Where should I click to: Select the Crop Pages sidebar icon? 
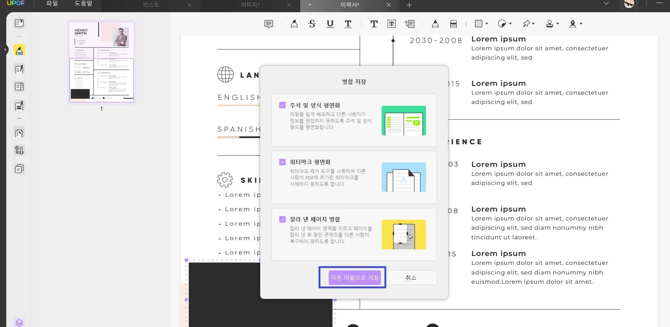point(19,150)
